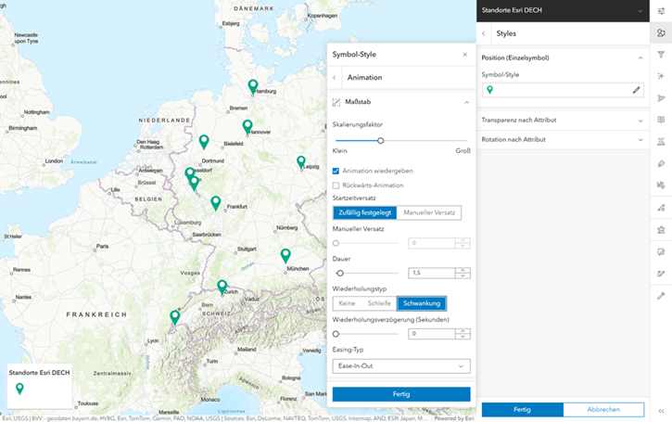Click the Standorte Esri DECH legend title

click(x=39, y=373)
